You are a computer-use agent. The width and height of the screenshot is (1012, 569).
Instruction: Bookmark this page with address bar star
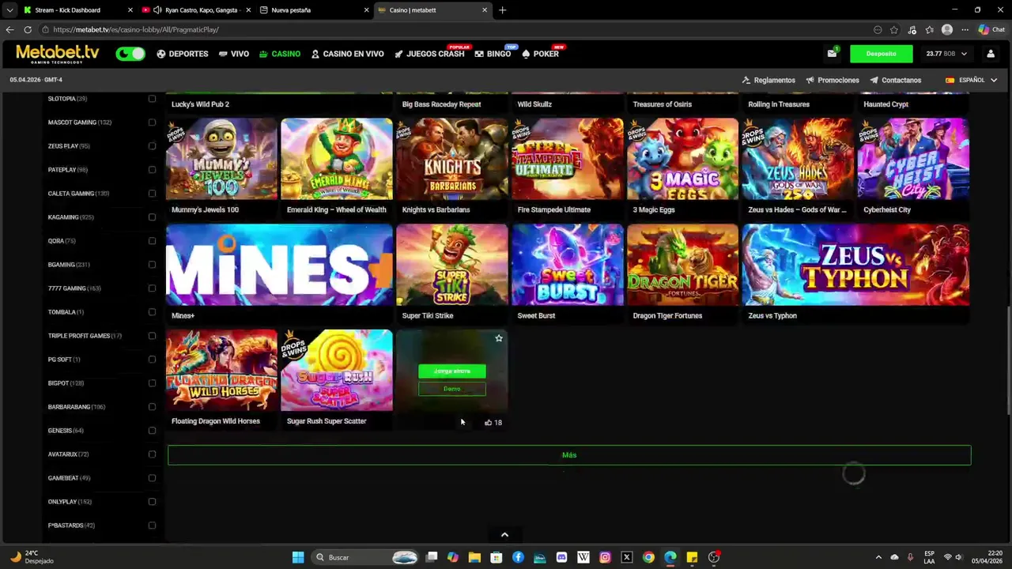(x=894, y=30)
